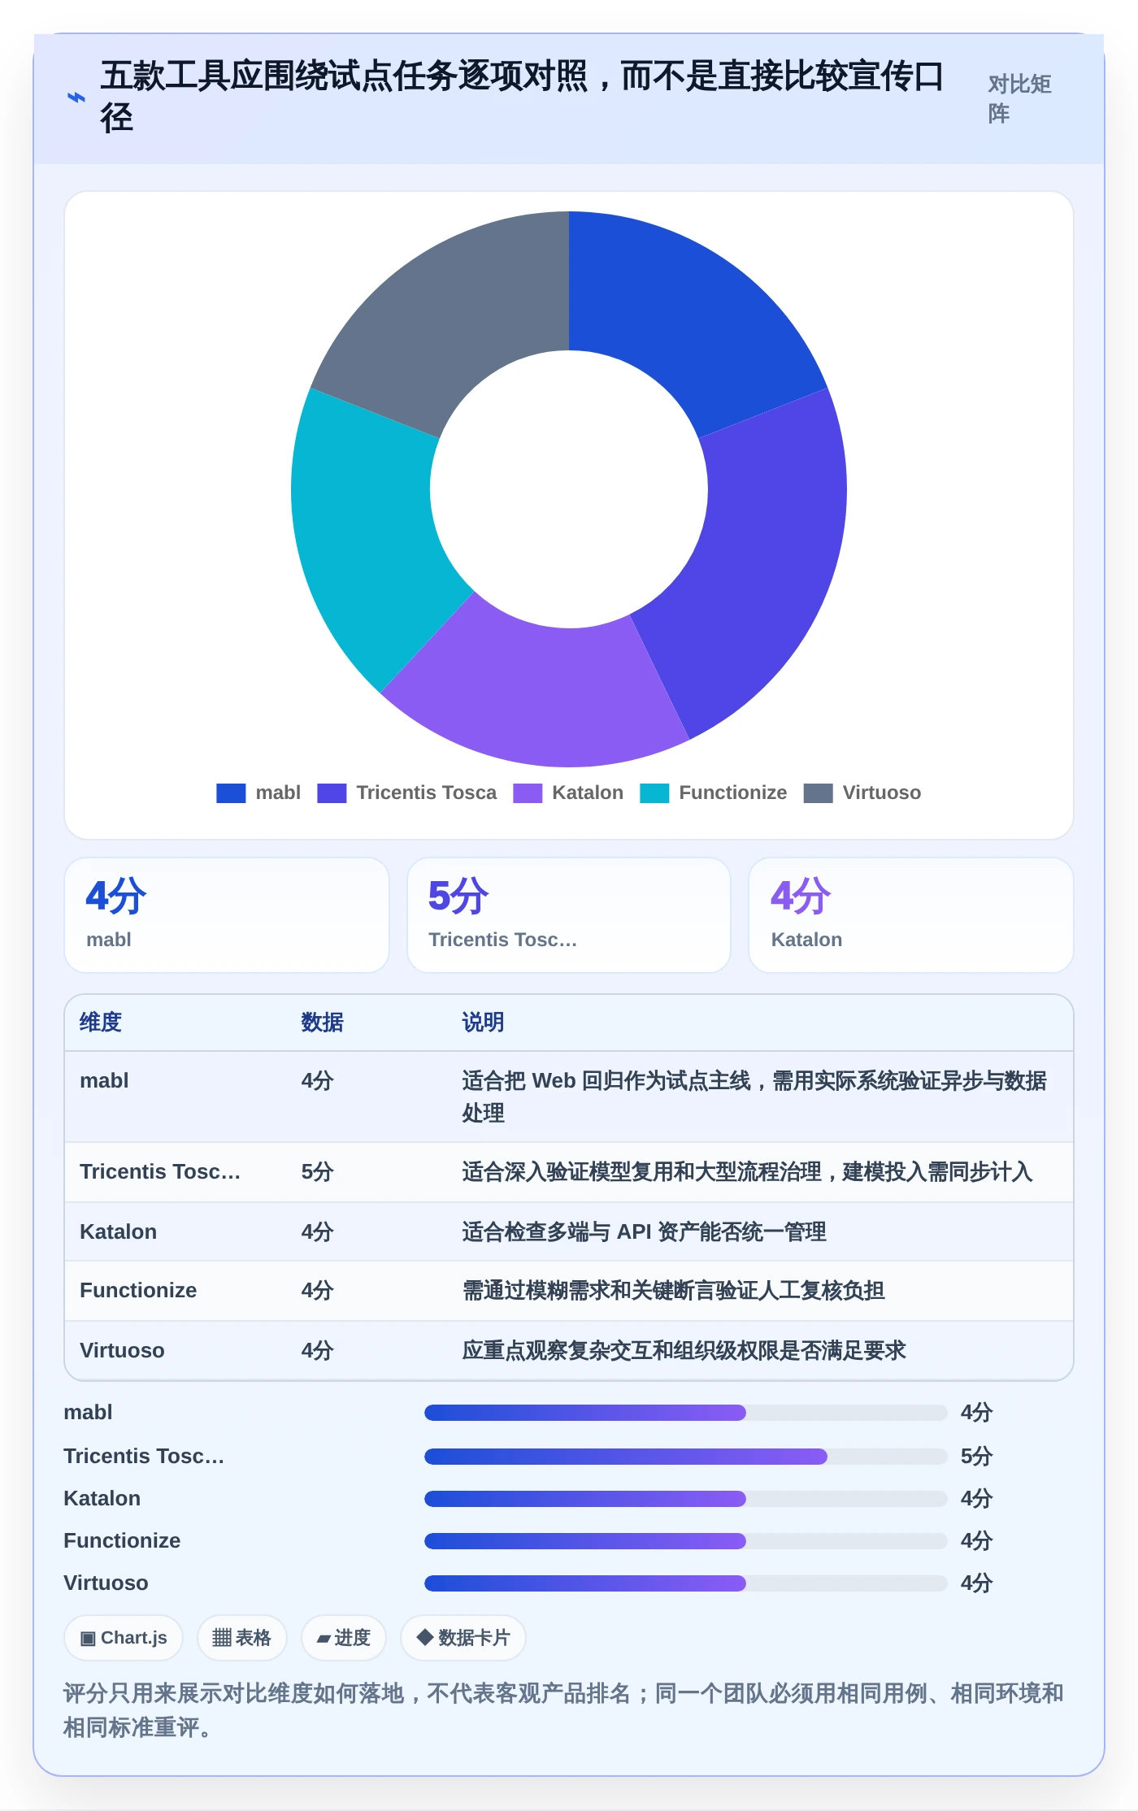Toggle Katalon legend swatch
Viewport: 1138px width, 1811px height.
pos(528,793)
